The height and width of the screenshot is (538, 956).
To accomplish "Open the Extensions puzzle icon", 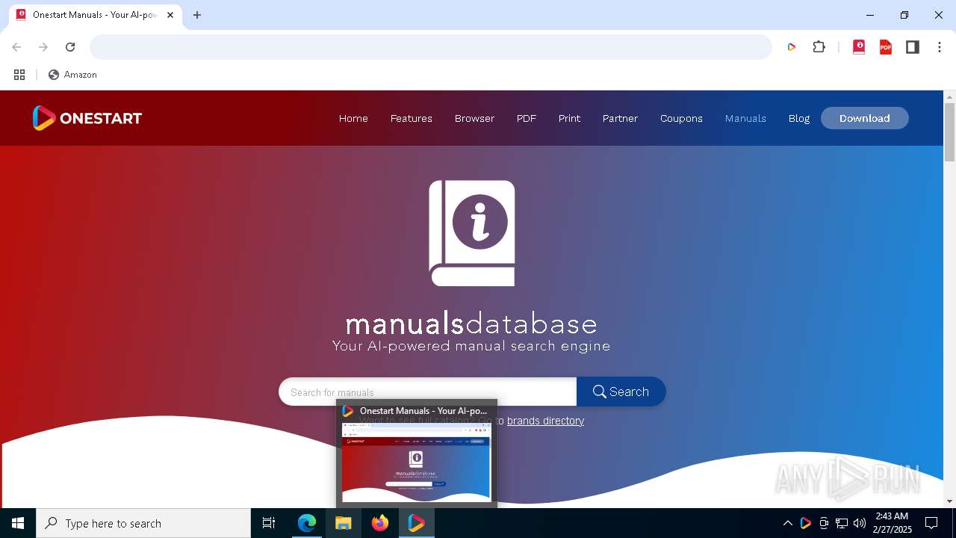I will (819, 47).
